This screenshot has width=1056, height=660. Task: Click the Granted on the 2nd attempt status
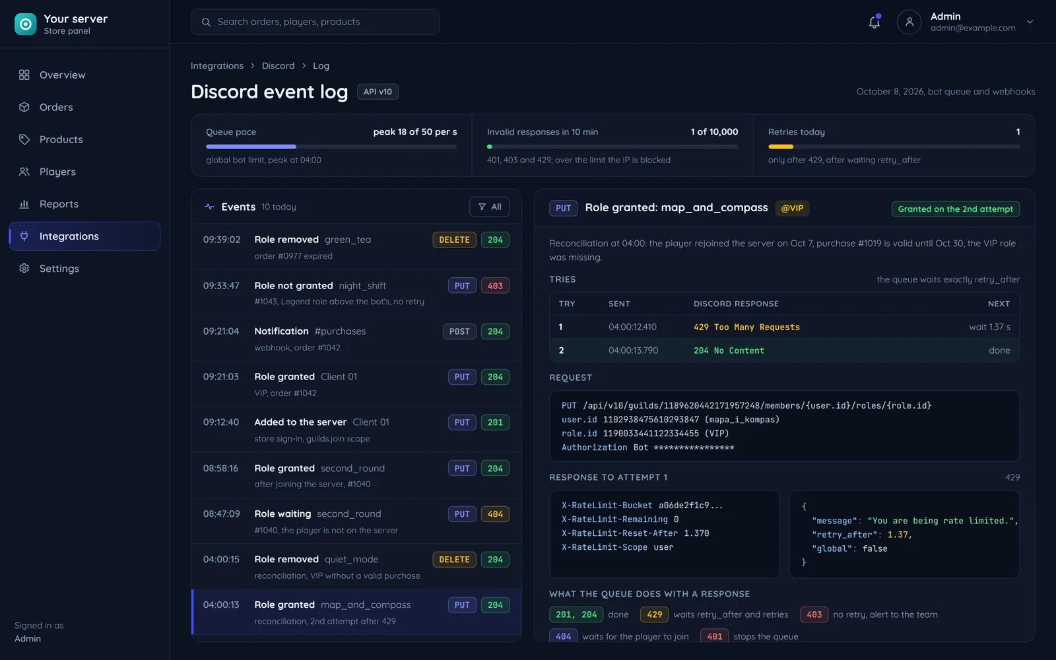(x=955, y=209)
